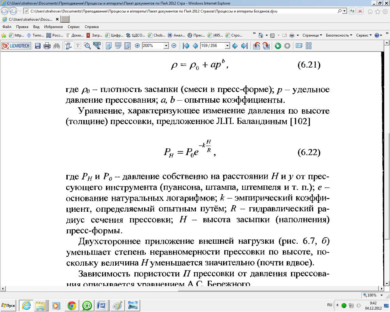Save the DjVu document with the disk icon
The image size is (390, 312).
tap(38, 46)
